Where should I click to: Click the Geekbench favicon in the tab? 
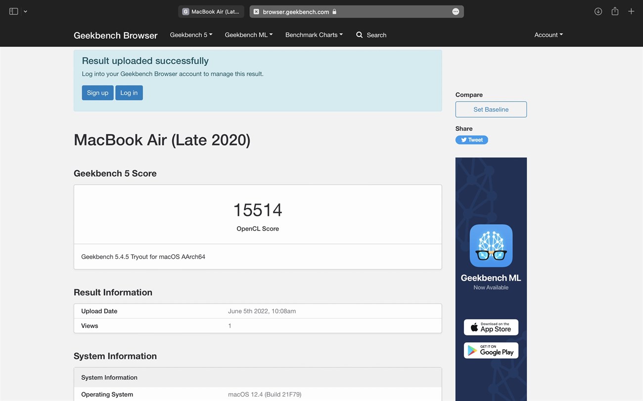tap(185, 11)
